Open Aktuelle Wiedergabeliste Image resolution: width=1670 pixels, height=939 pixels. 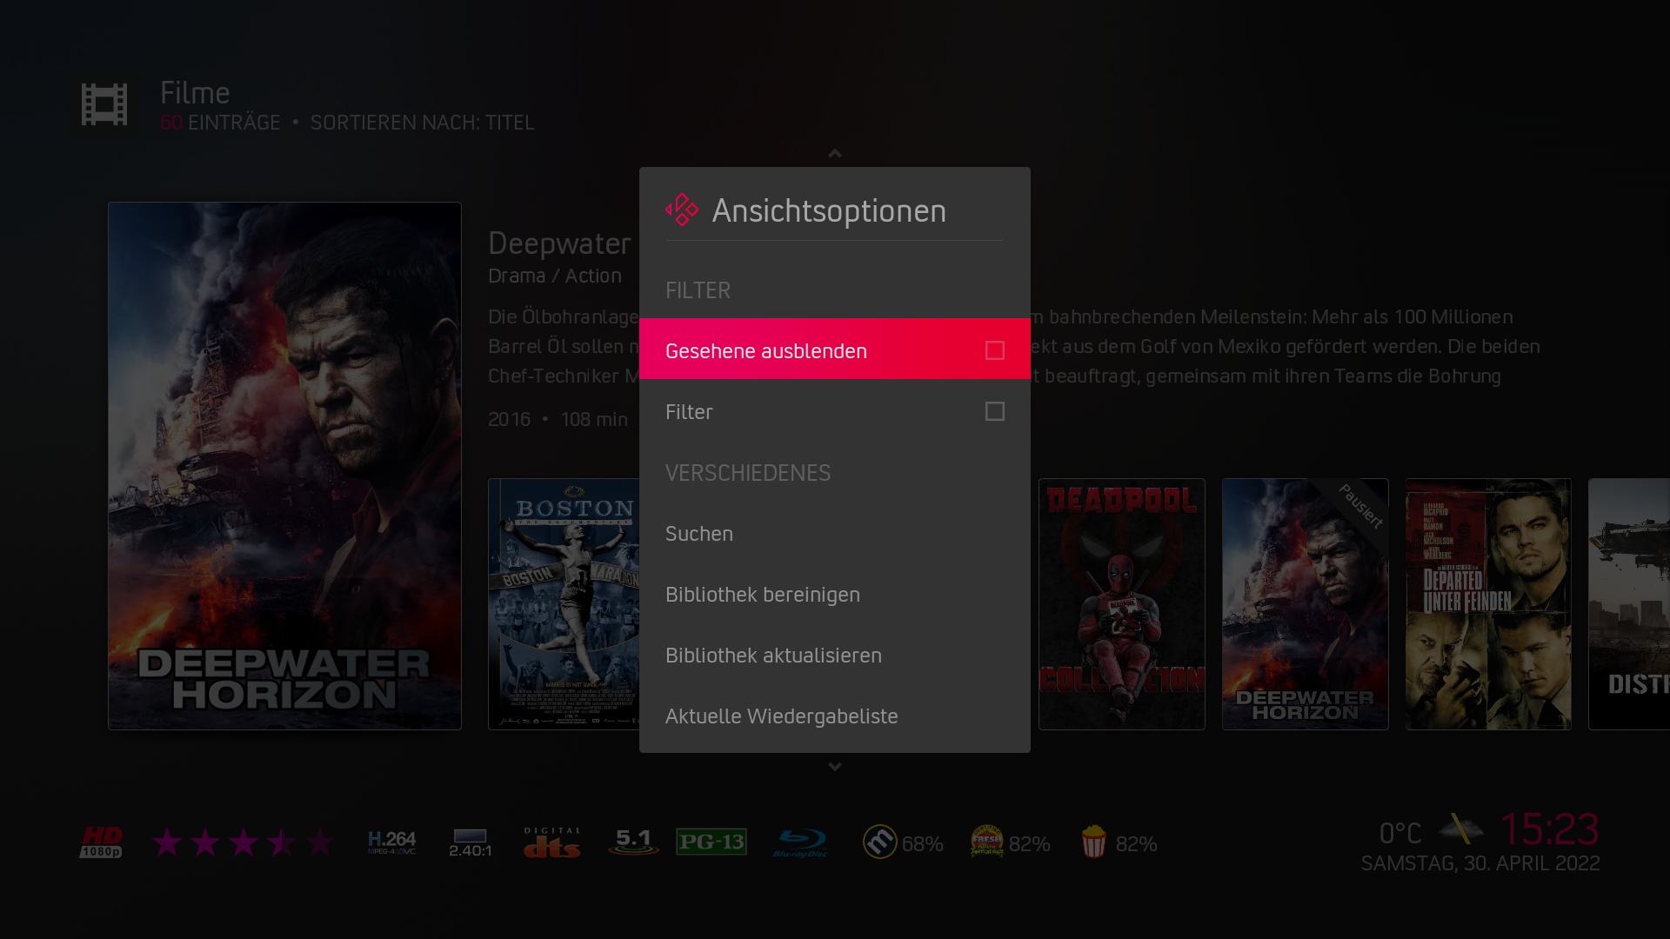pyautogui.click(x=835, y=716)
